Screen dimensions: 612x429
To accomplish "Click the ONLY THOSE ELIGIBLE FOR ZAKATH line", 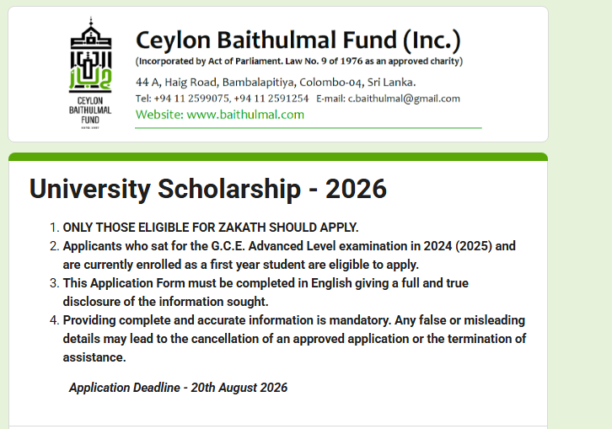I will tap(211, 228).
